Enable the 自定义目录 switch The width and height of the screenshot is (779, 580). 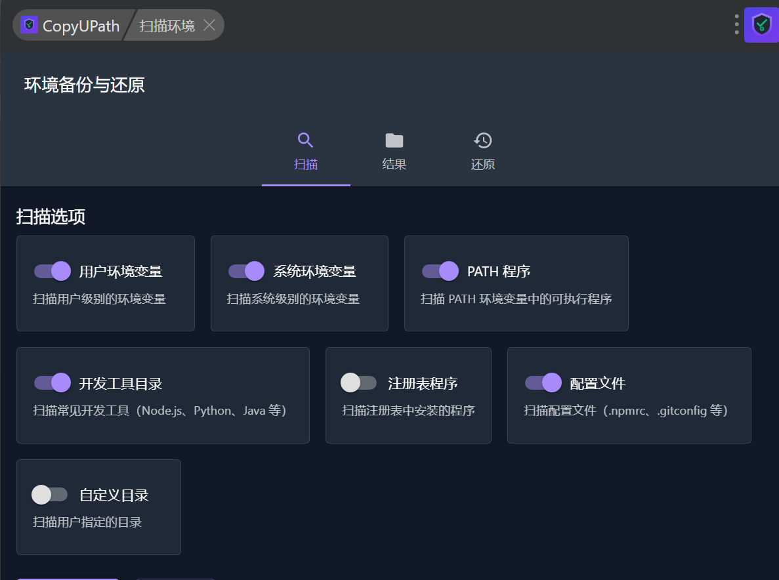[50, 495]
